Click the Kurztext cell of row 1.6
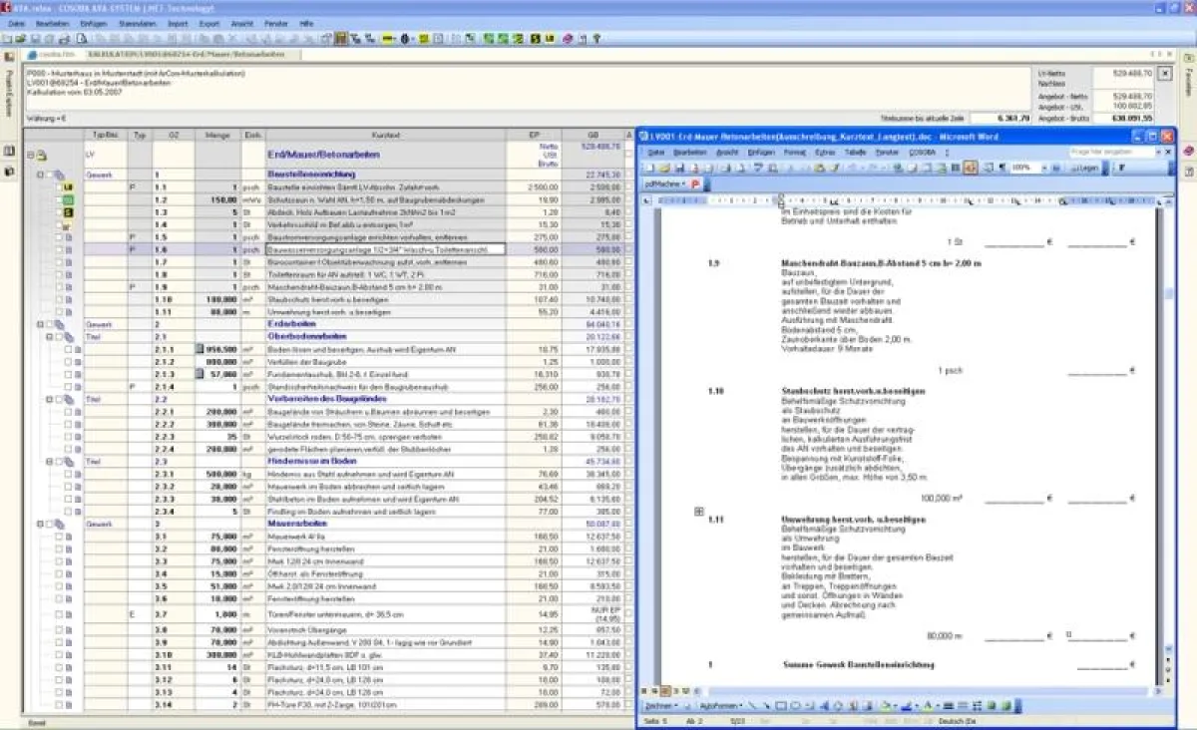This screenshot has height=730, width=1197. coord(386,249)
